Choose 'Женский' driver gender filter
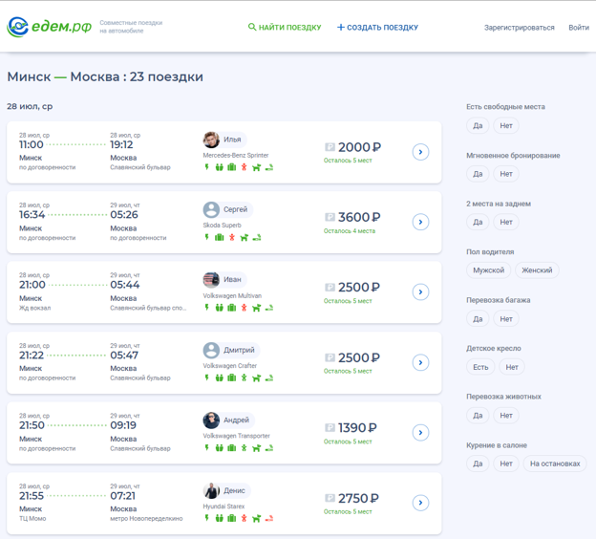596x539 pixels. (537, 270)
